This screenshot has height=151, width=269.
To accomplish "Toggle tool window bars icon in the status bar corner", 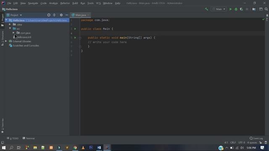I will (3, 143).
